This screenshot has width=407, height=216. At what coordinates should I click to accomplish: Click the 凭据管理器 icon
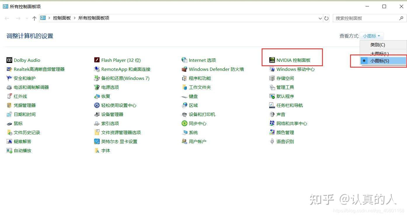click(9, 106)
